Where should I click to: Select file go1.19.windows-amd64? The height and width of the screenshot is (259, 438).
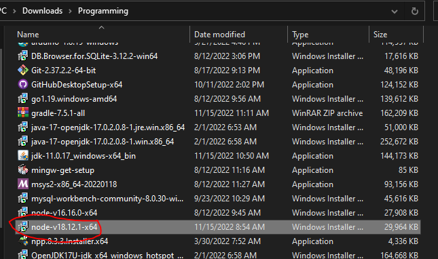click(x=74, y=99)
